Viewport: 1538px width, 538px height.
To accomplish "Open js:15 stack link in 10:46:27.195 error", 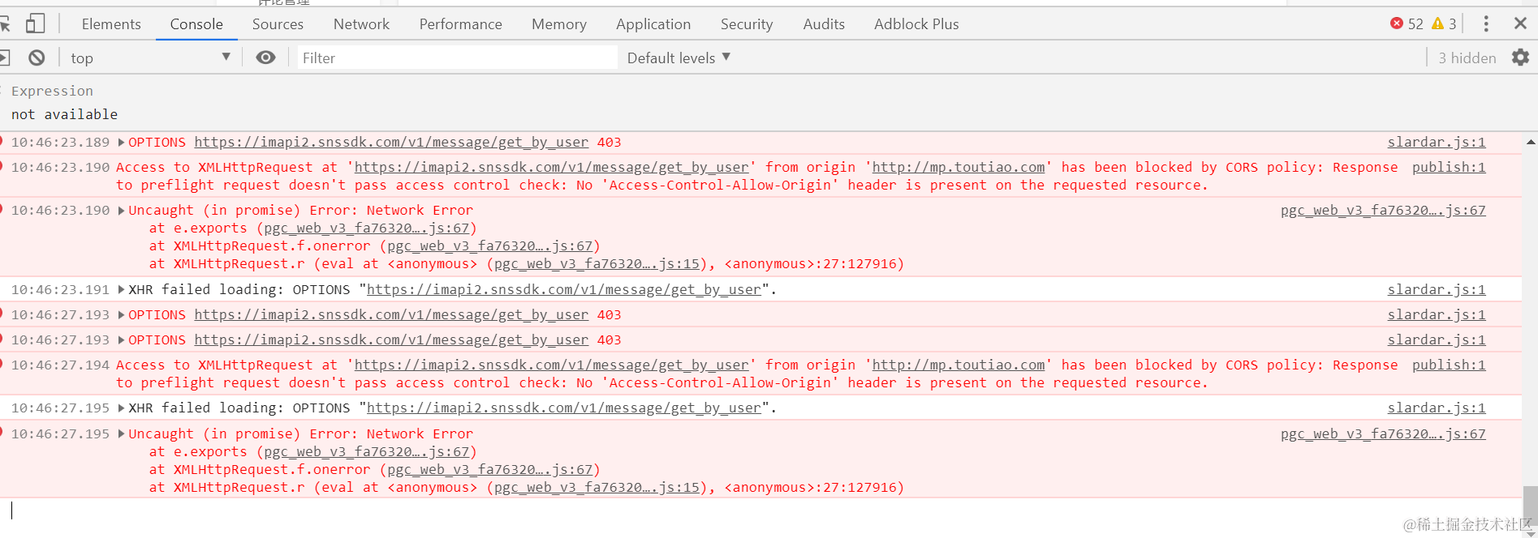I will point(597,488).
